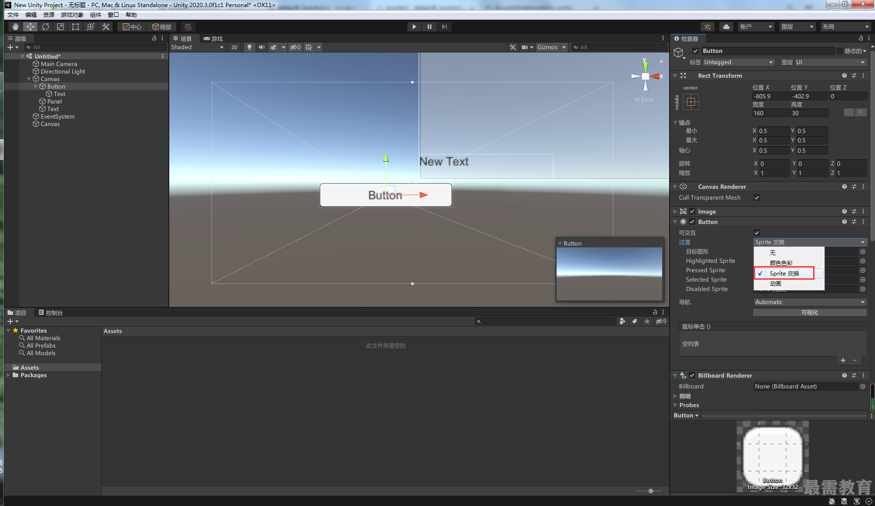This screenshot has height=506, width=875.
Task: Toggle scene grid visibility icon
Action: (x=309, y=47)
